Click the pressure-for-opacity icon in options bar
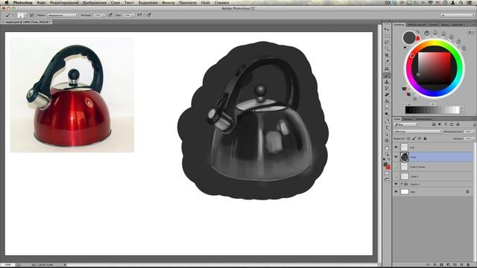Image resolution: width=477 pixels, height=268 pixels. click(x=110, y=15)
